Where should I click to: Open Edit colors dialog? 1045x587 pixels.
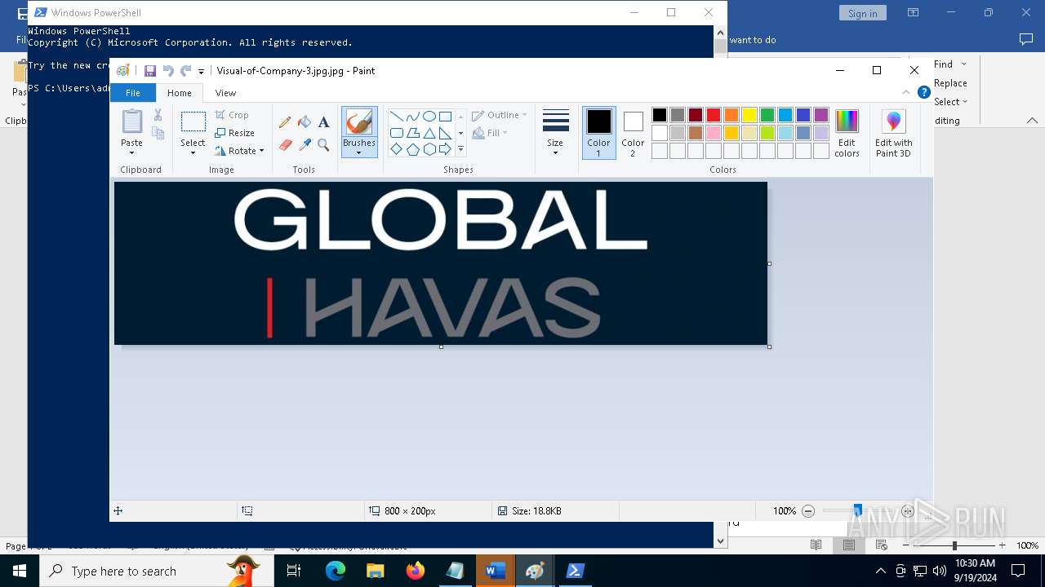coord(847,134)
